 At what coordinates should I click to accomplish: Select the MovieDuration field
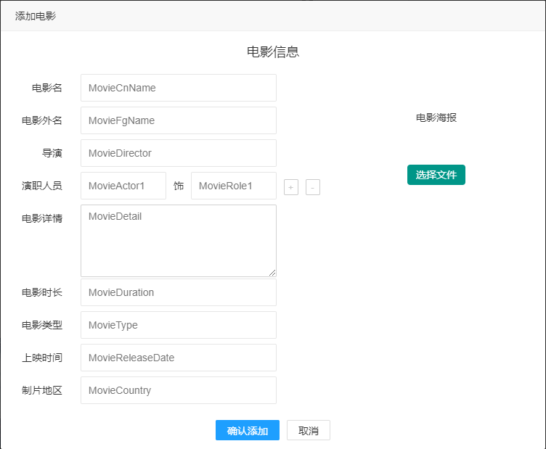pyautogui.click(x=179, y=292)
